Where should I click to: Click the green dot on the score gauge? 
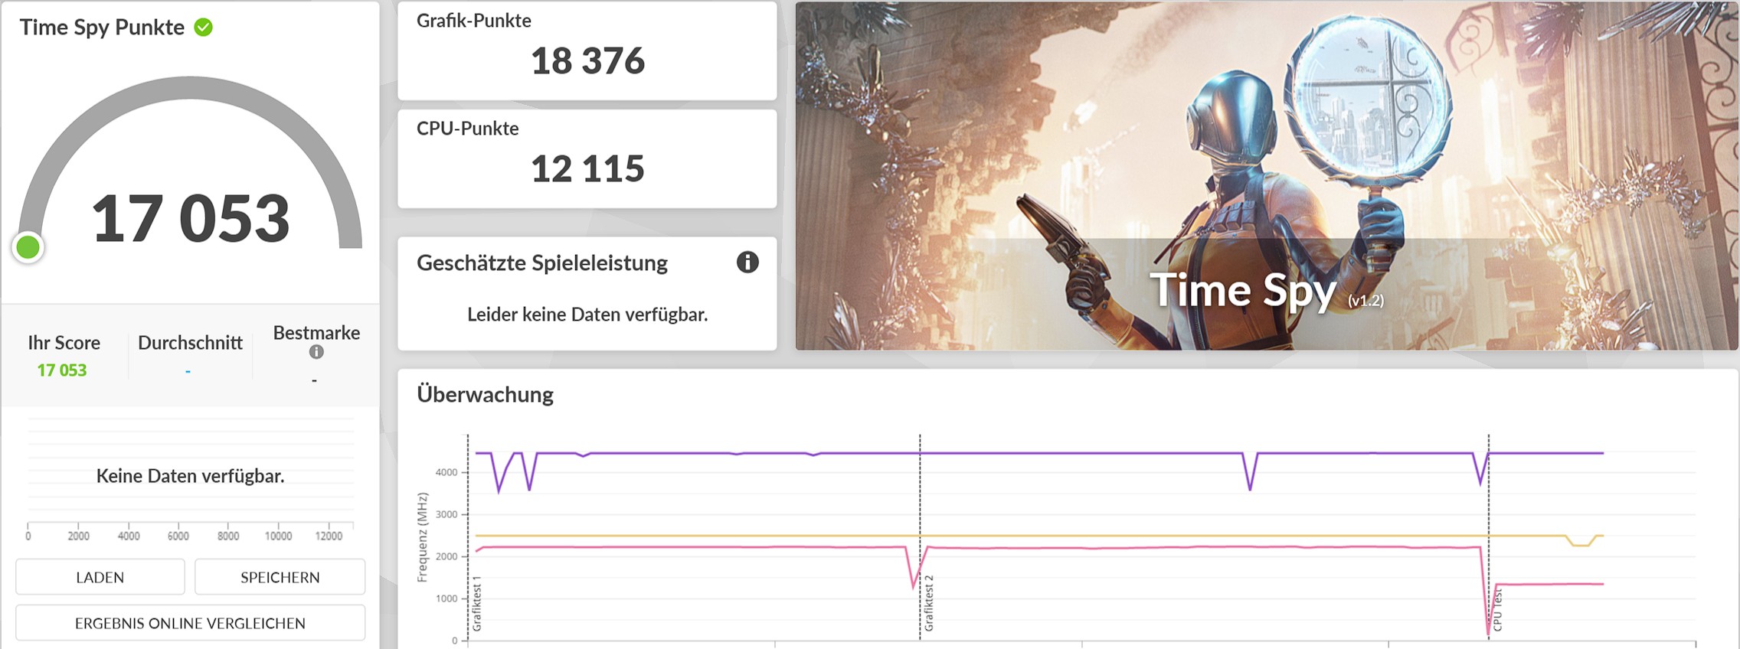pos(28,247)
